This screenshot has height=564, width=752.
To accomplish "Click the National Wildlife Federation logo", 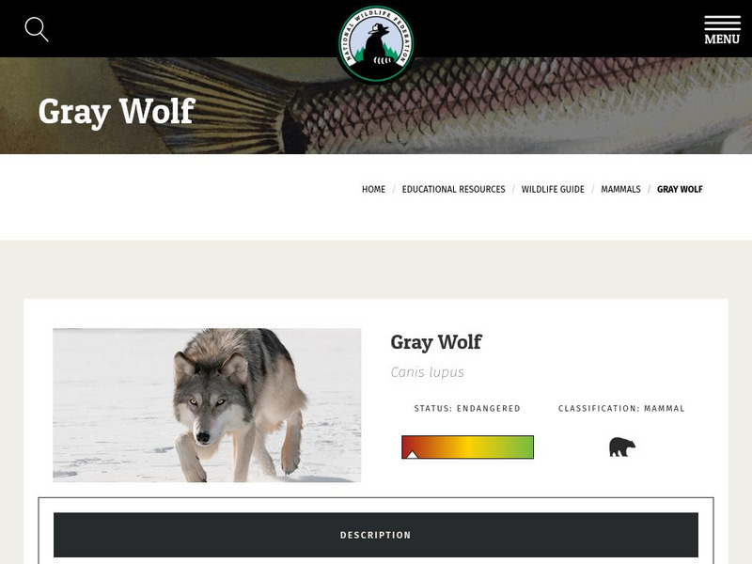I will point(376,43).
